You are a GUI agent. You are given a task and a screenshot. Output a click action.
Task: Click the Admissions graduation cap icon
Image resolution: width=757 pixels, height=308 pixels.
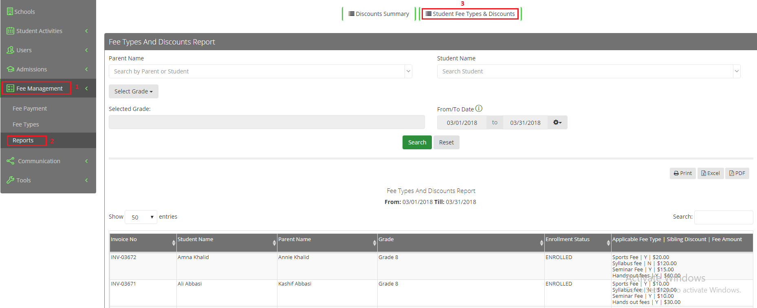[10, 69]
